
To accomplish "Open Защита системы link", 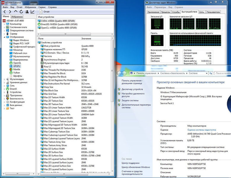I will coord(130,100).
